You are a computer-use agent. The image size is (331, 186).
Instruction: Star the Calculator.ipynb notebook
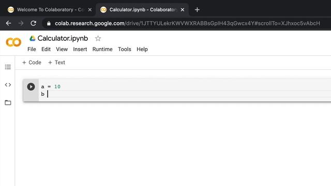tap(98, 38)
